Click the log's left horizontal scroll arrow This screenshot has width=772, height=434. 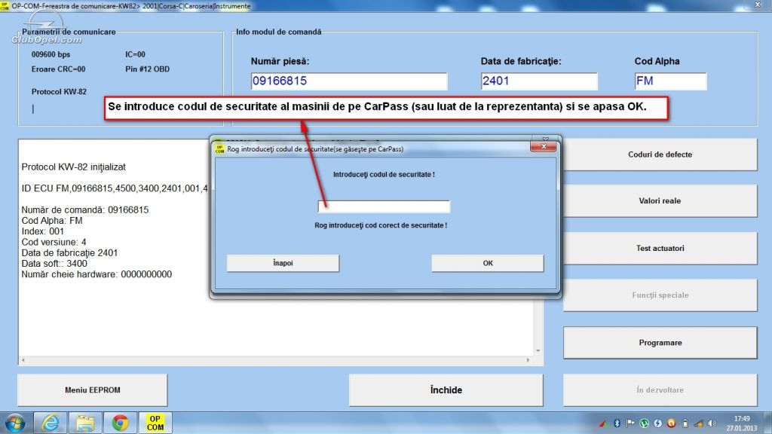(23, 360)
